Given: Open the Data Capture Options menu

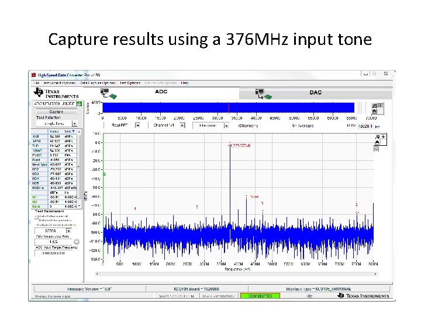Looking at the screenshot, I should click(x=98, y=83).
